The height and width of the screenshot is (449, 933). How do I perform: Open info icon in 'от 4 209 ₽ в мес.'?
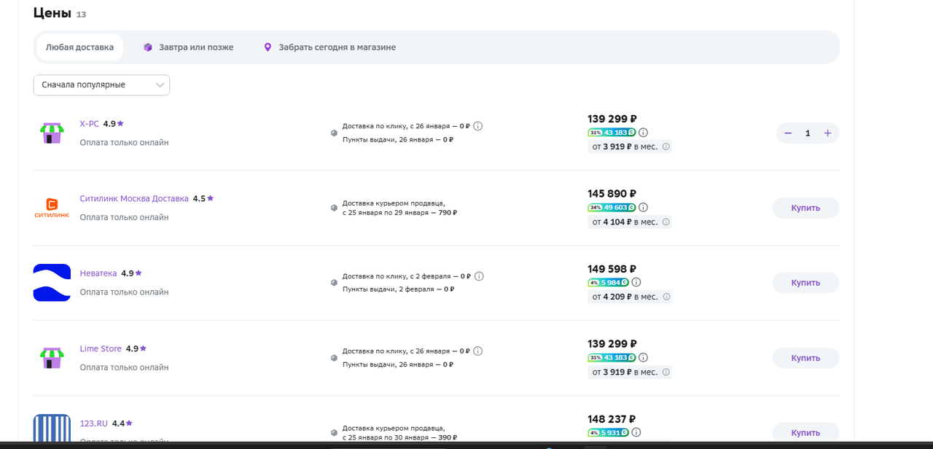coord(665,297)
